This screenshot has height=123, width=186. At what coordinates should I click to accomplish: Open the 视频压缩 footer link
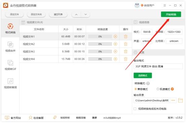(x=81, y=118)
